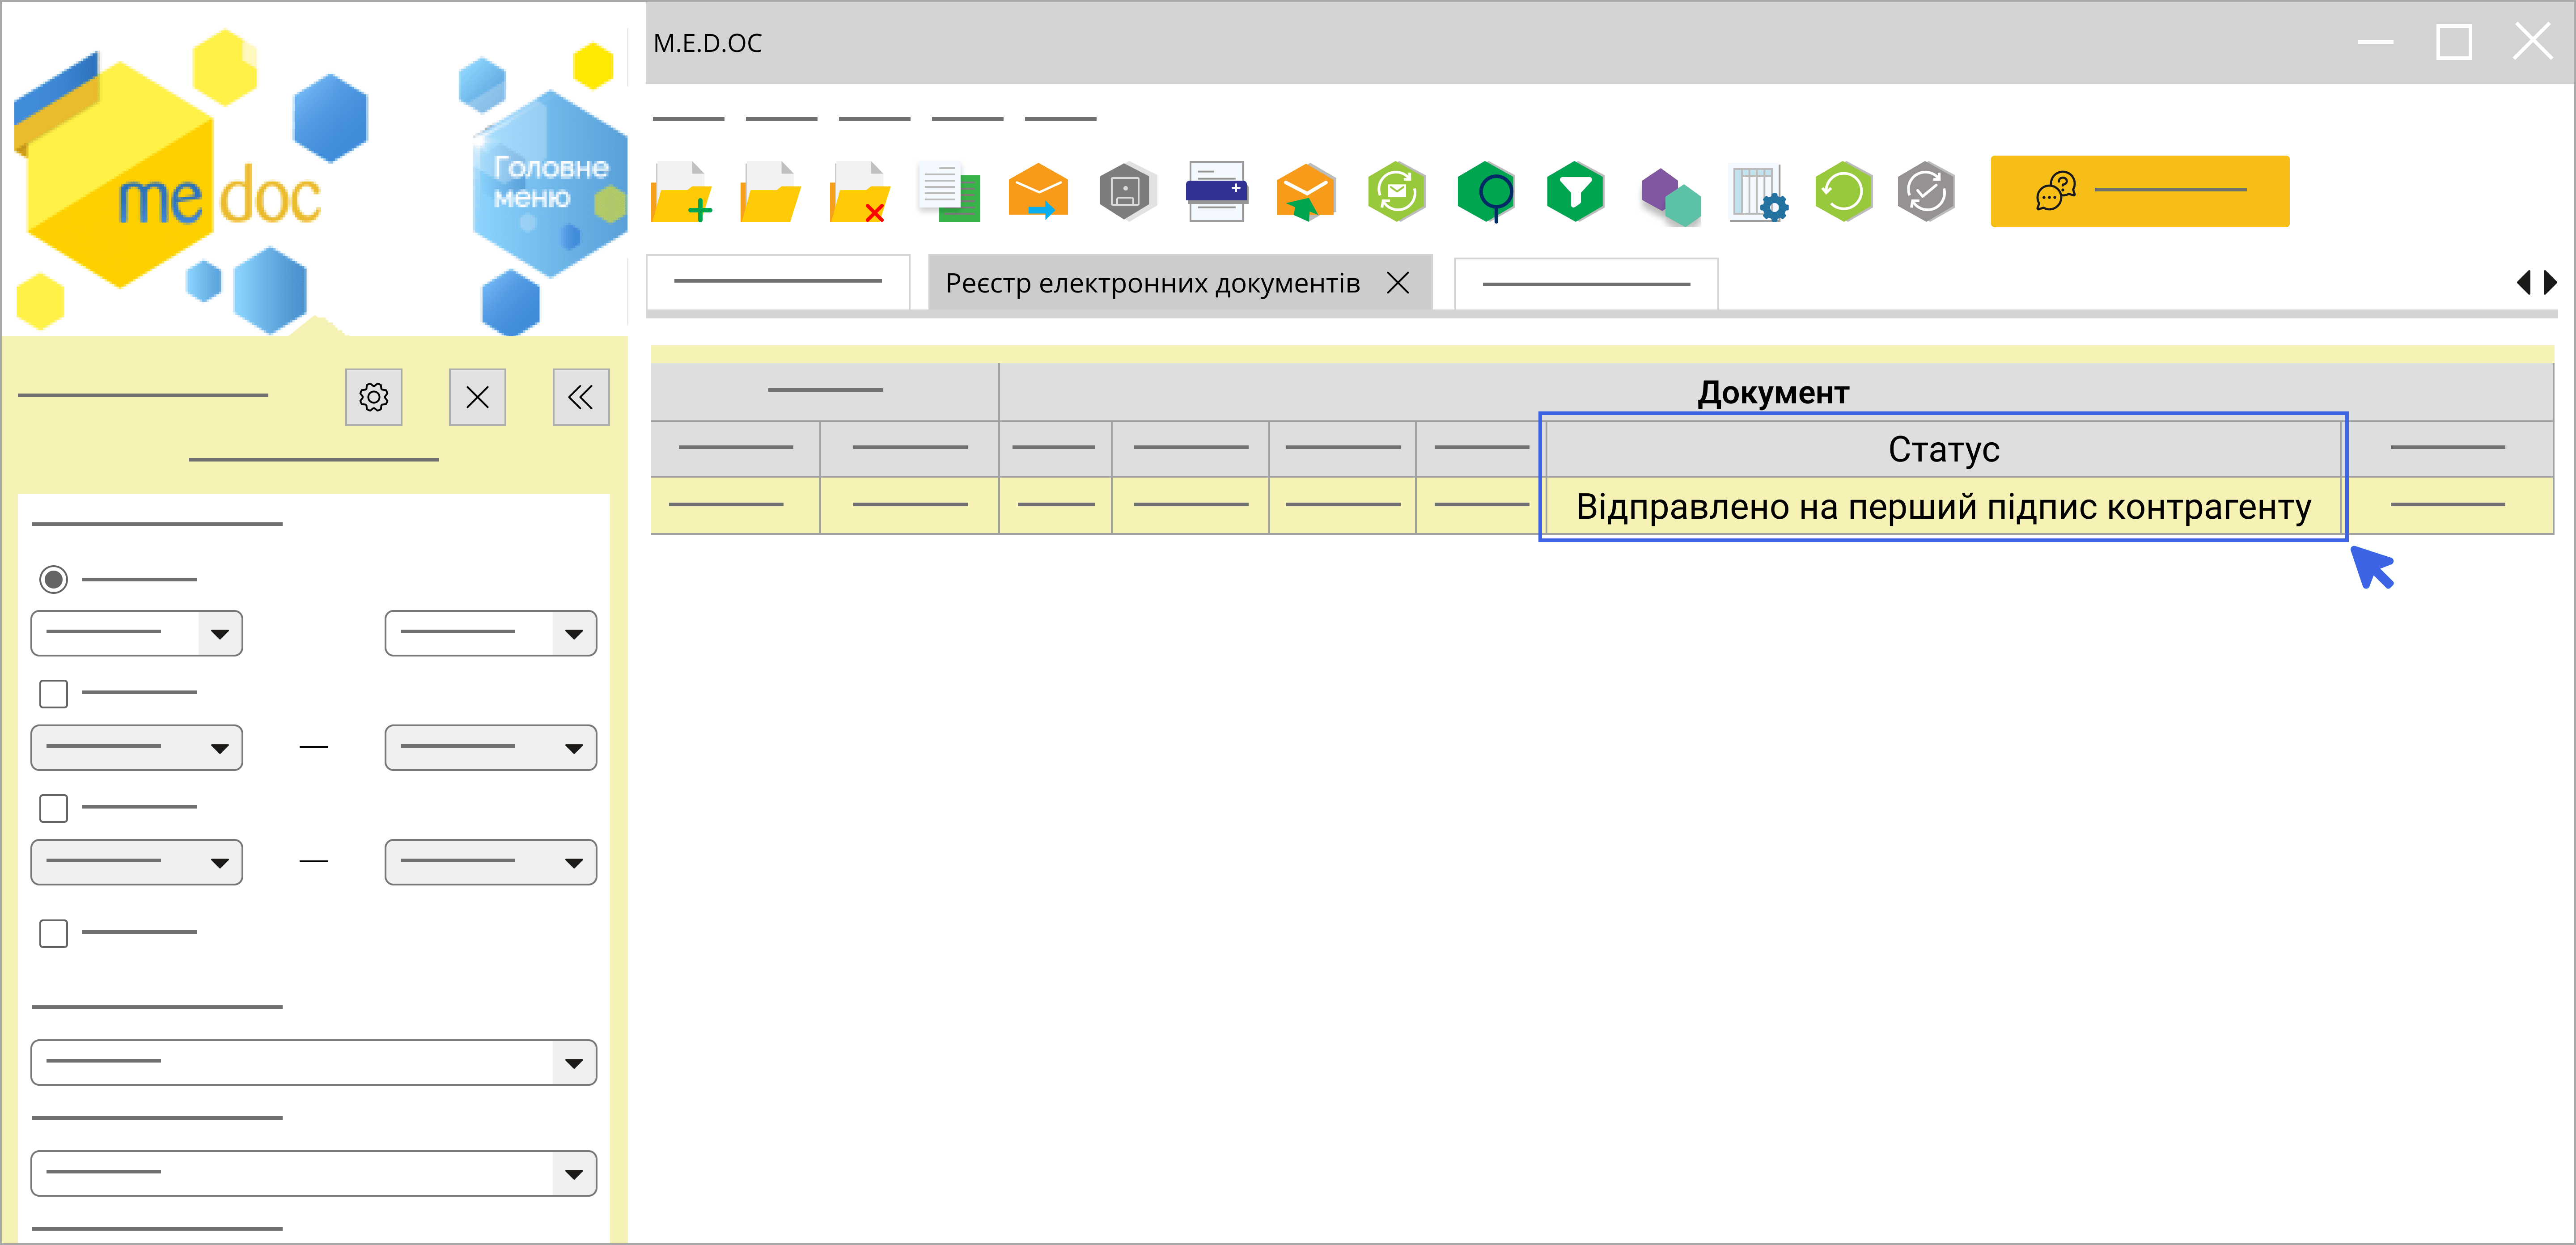Refresh list with green circular arrow hexagon

tap(1844, 191)
